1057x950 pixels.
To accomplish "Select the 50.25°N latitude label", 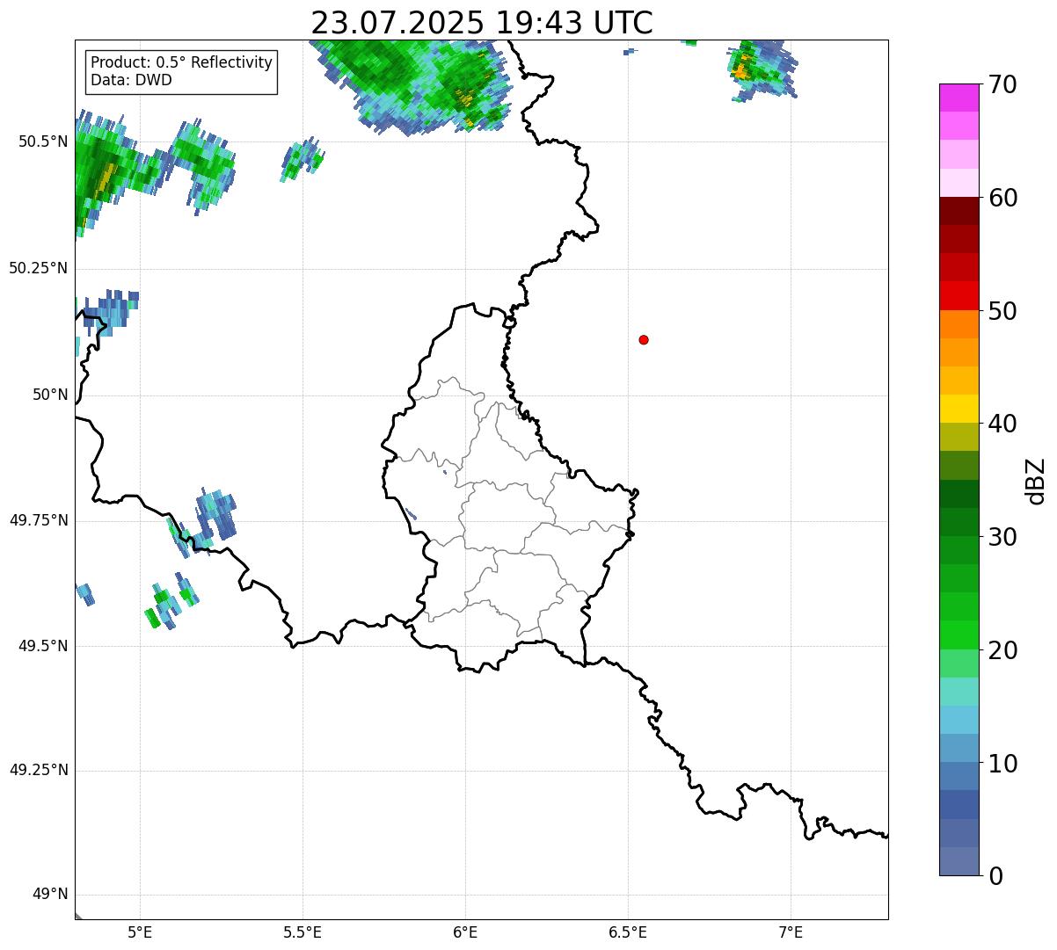I will (39, 268).
